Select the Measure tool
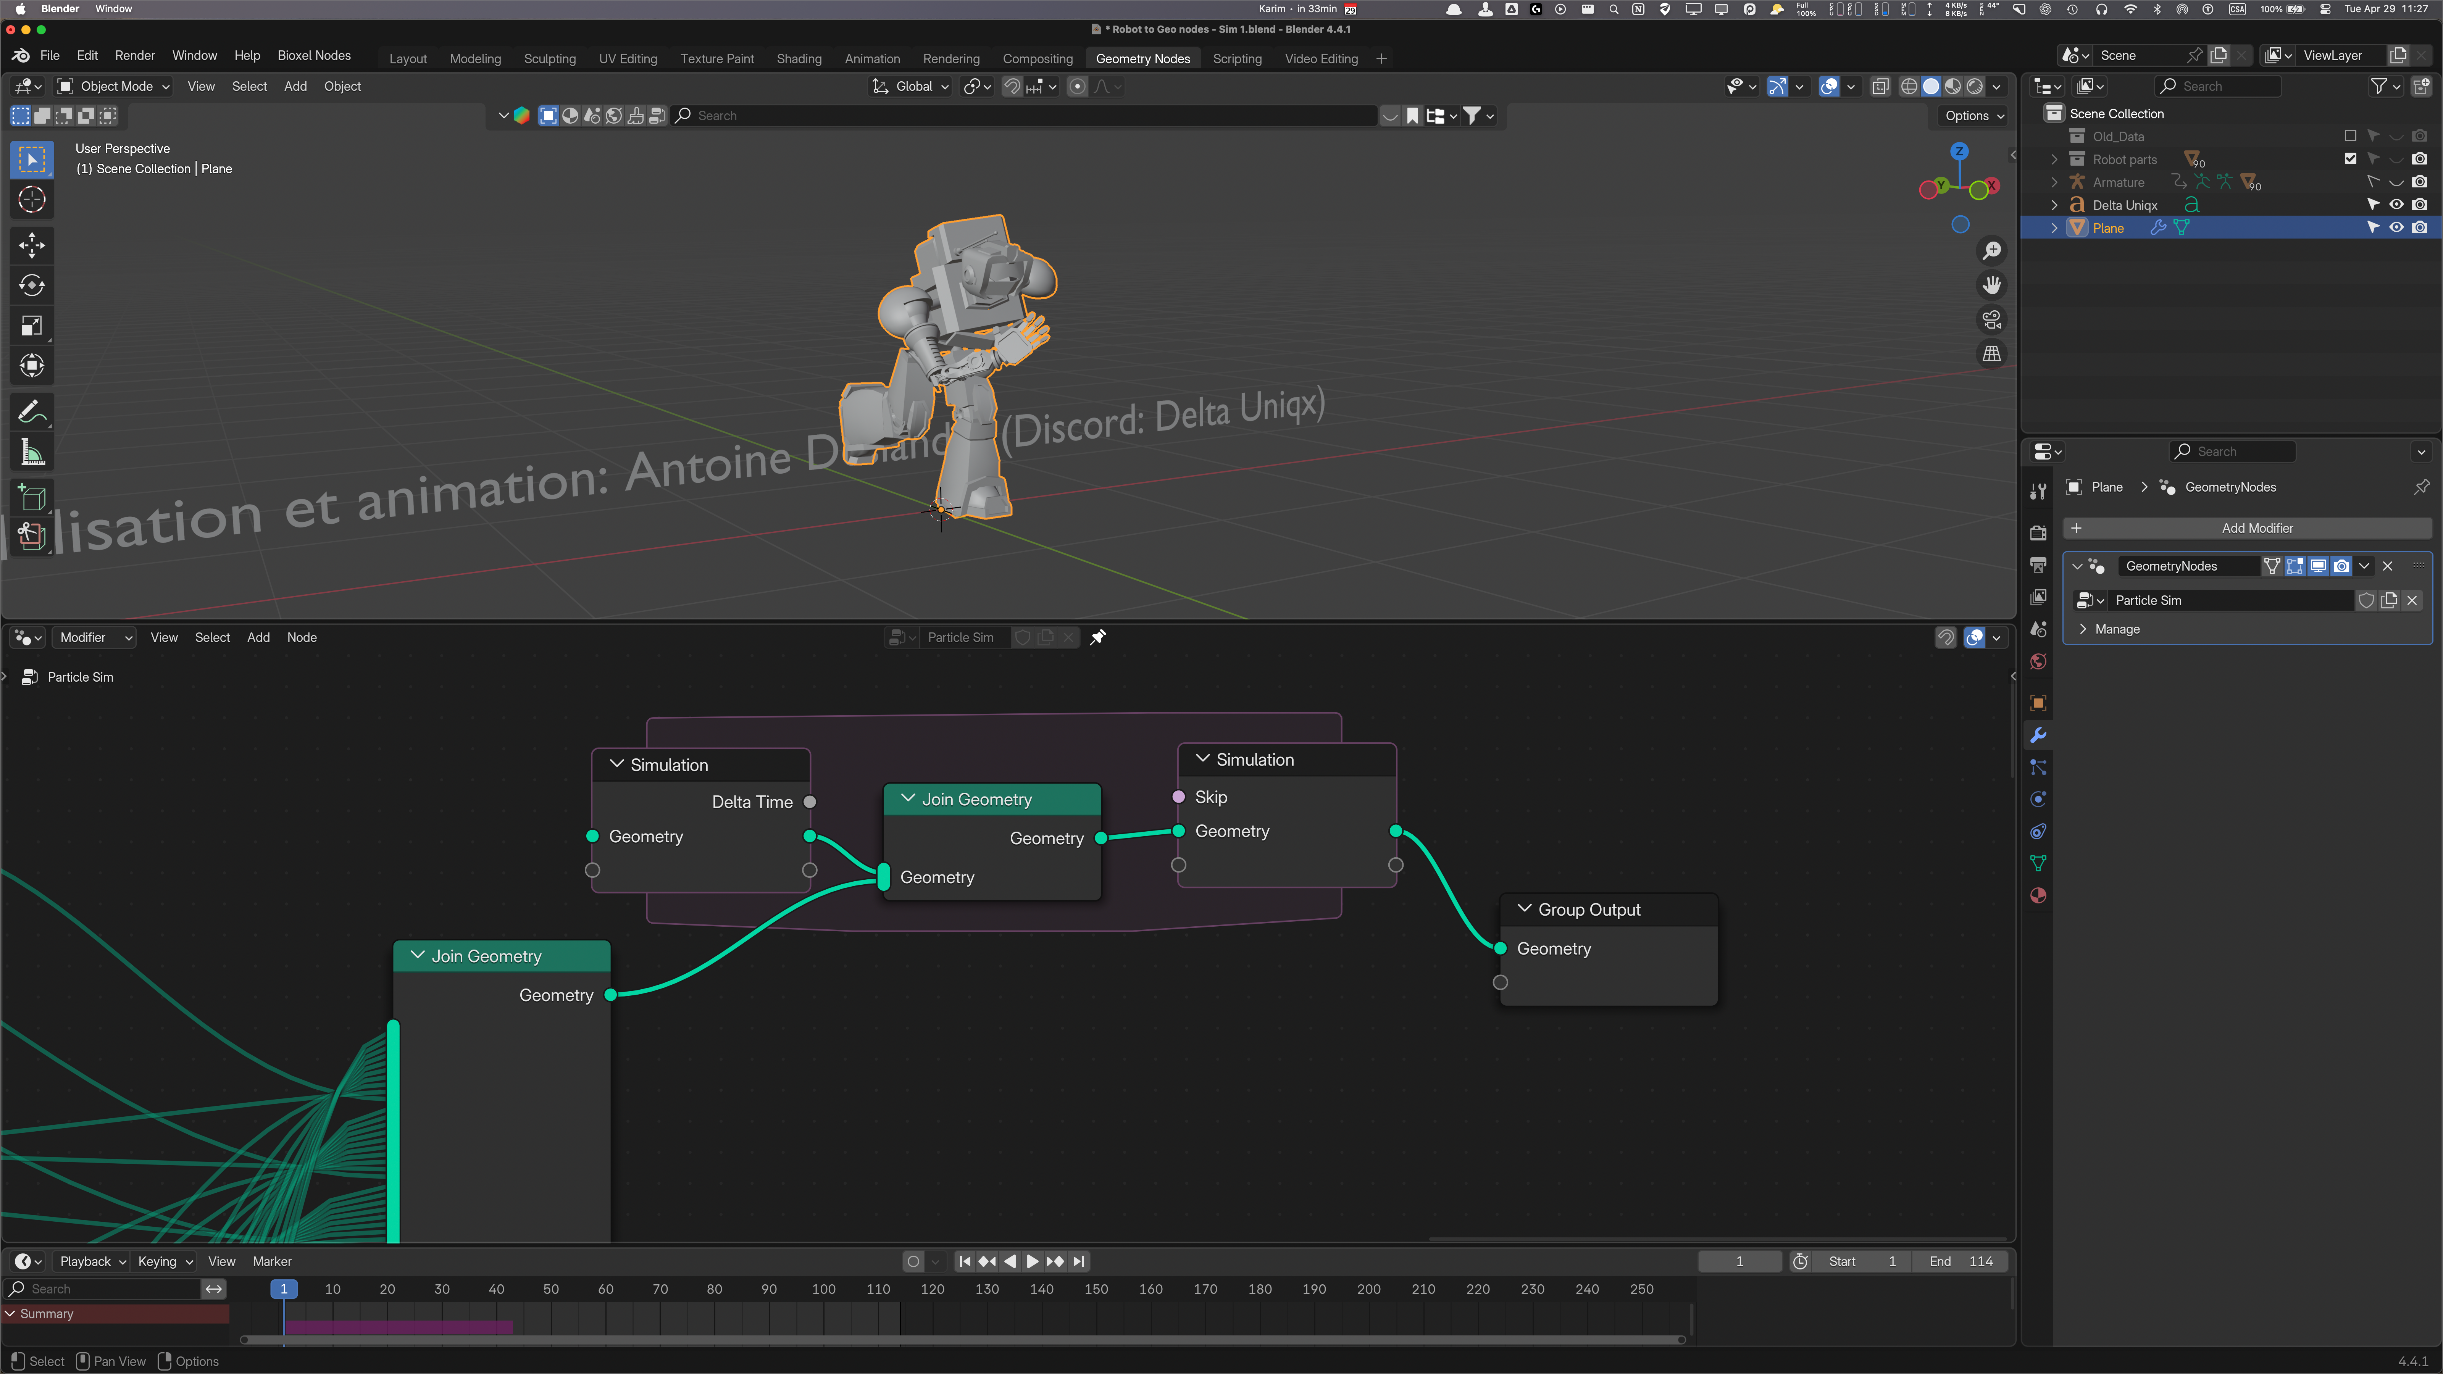Viewport: 2443px width, 1374px height. click(31, 452)
